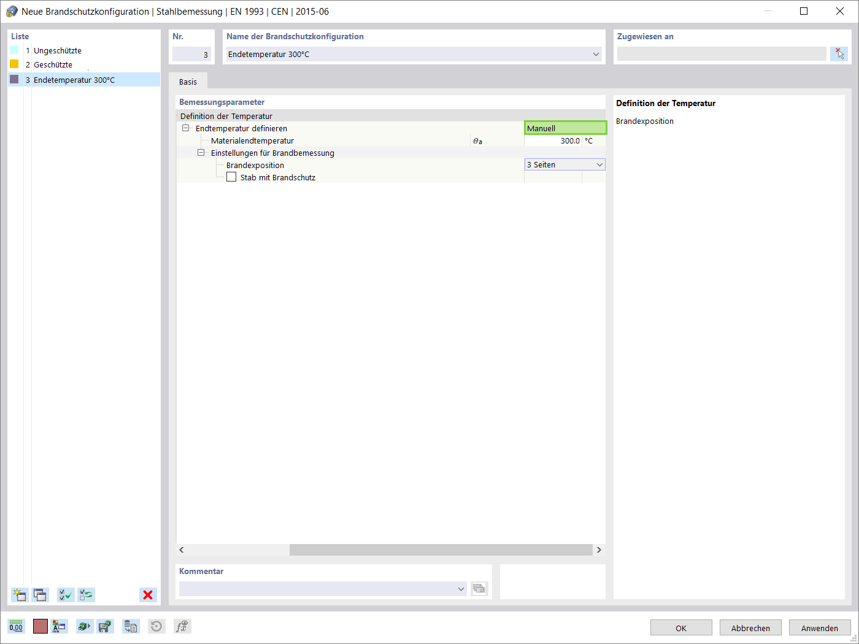Enable the 'Stab mit Brandschutz' checkbox

[231, 177]
